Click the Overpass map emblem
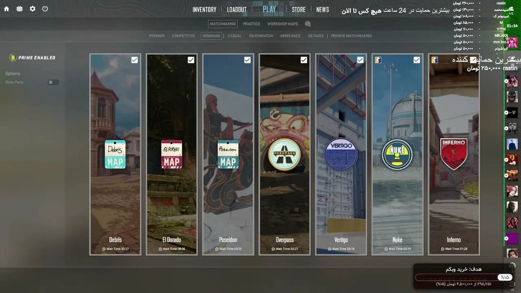 click(x=285, y=155)
